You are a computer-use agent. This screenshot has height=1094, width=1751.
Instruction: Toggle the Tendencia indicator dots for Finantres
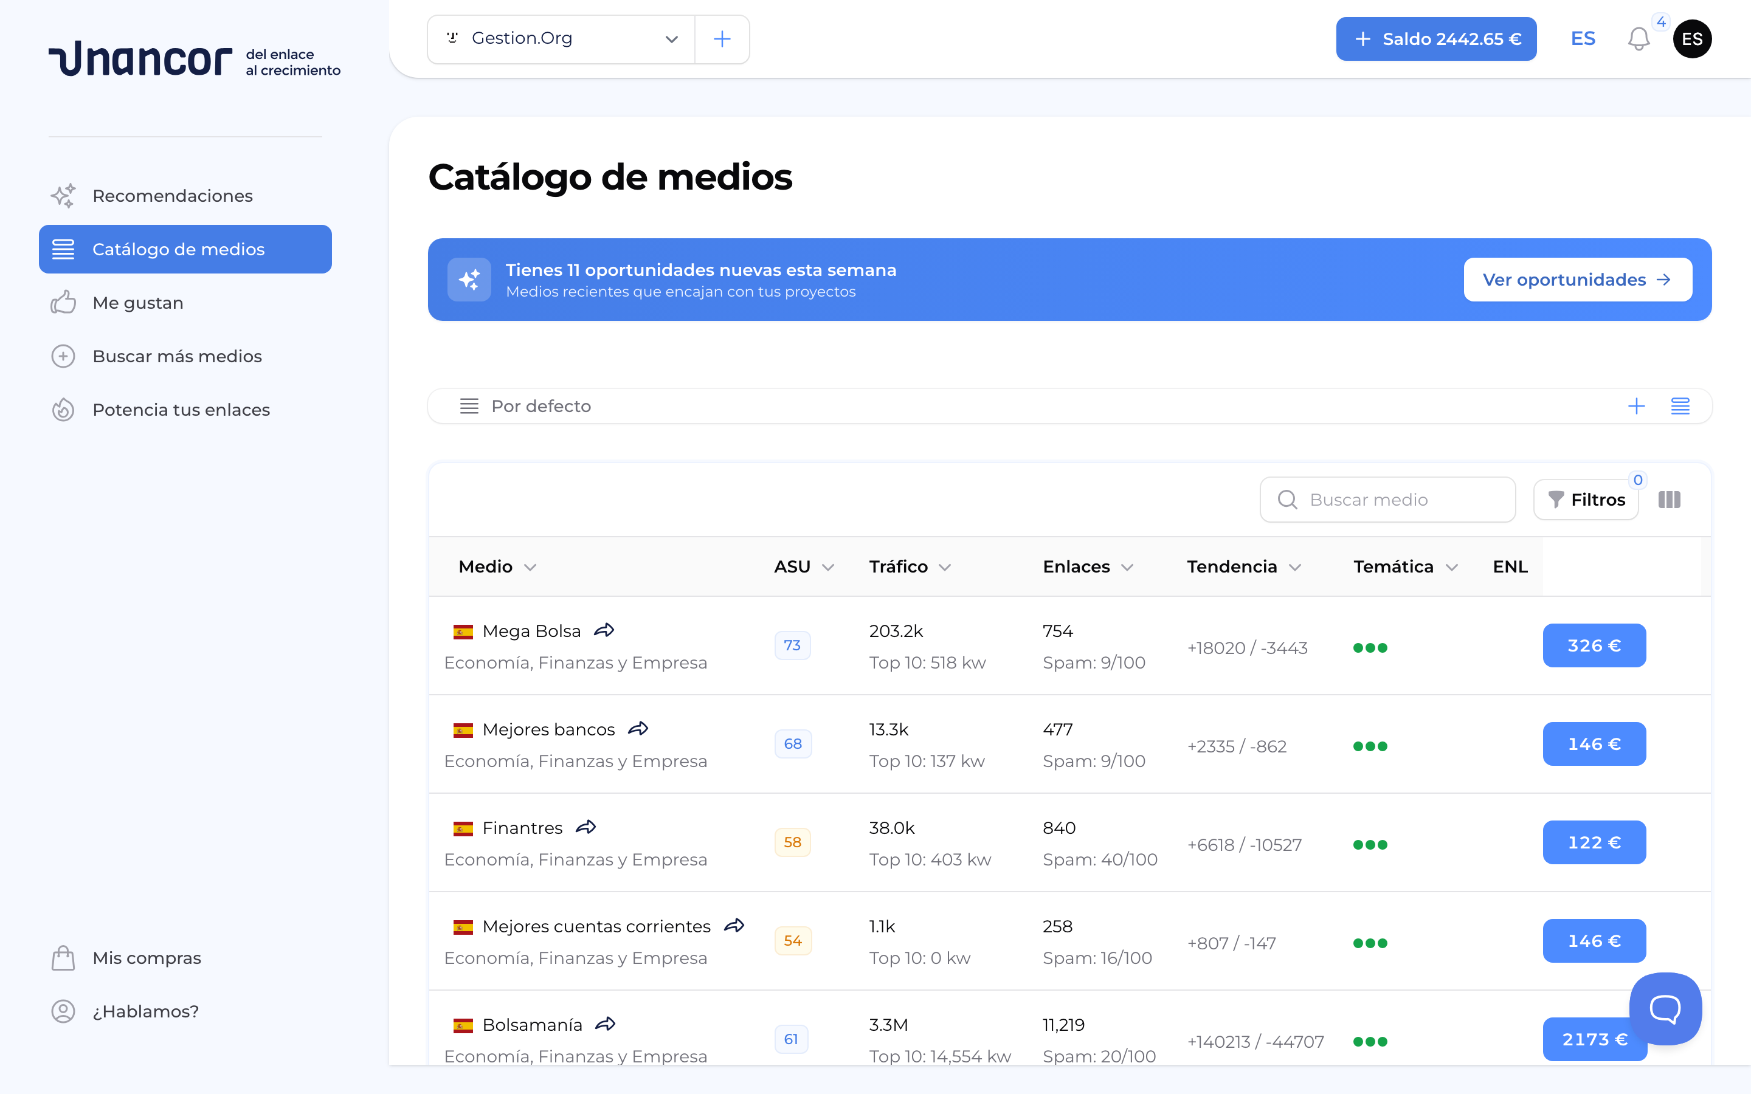(1371, 844)
